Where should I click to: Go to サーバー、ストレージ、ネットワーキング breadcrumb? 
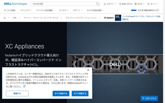pyautogui.click(x=41, y=18)
